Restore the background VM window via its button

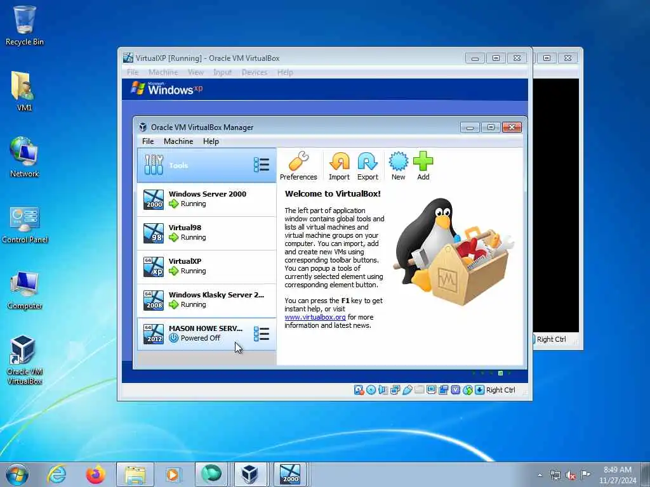547,58
